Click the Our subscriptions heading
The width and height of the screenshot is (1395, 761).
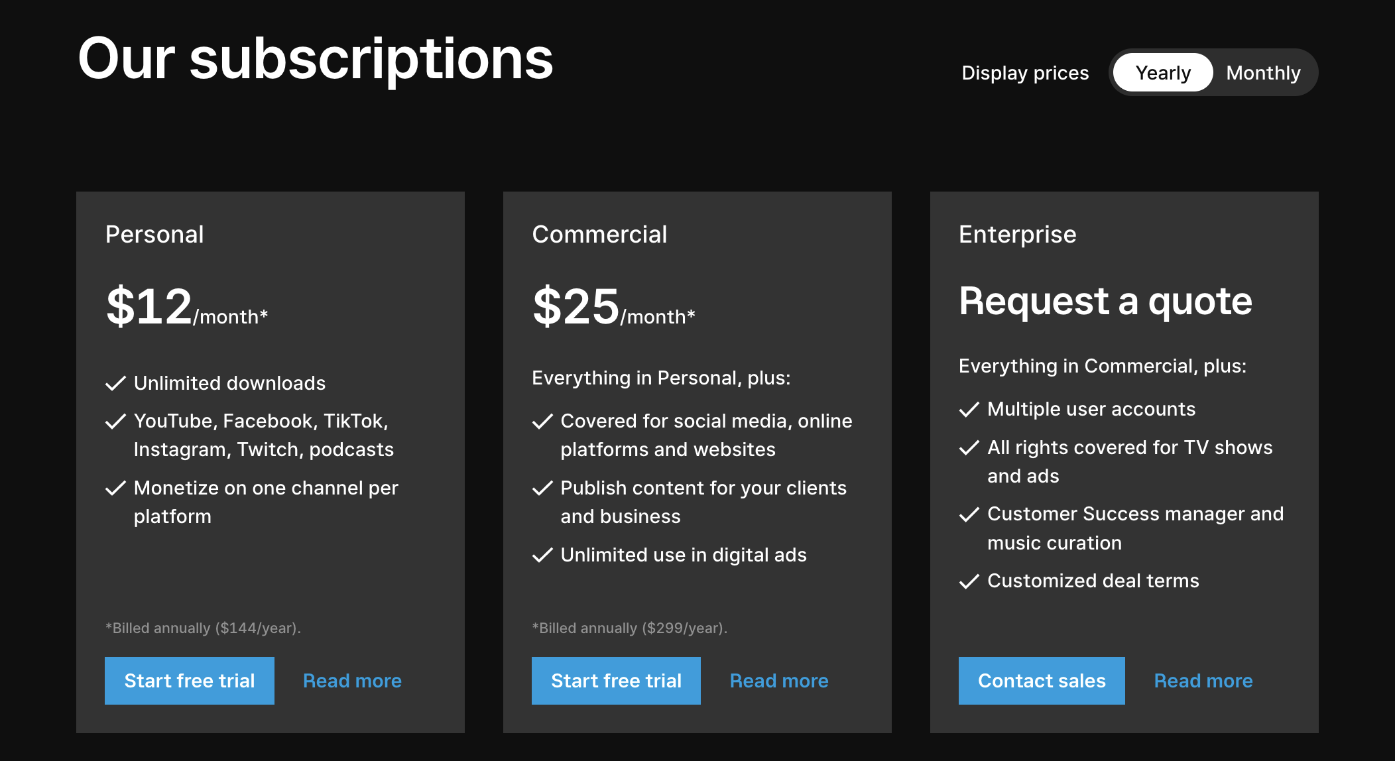(x=316, y=59)
